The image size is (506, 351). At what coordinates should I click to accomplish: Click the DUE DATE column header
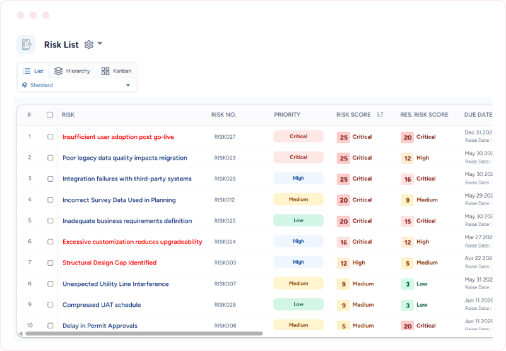[478, 115]
